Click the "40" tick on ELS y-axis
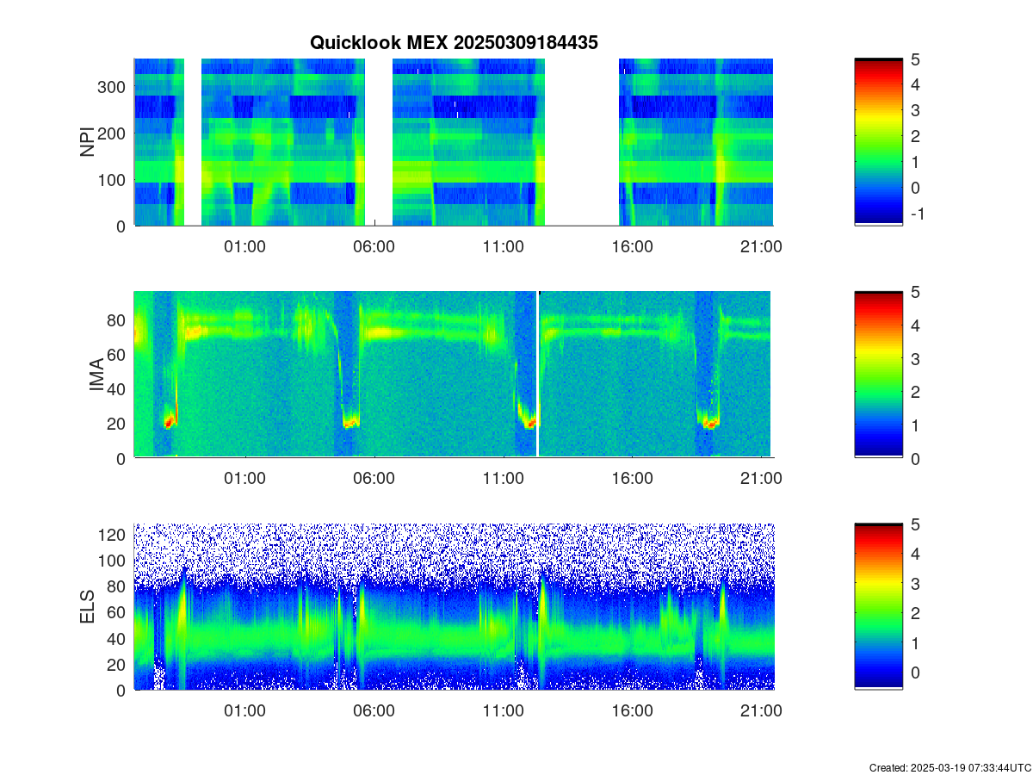The width and height of the screenshot is (1033, 775). (118, 638)
